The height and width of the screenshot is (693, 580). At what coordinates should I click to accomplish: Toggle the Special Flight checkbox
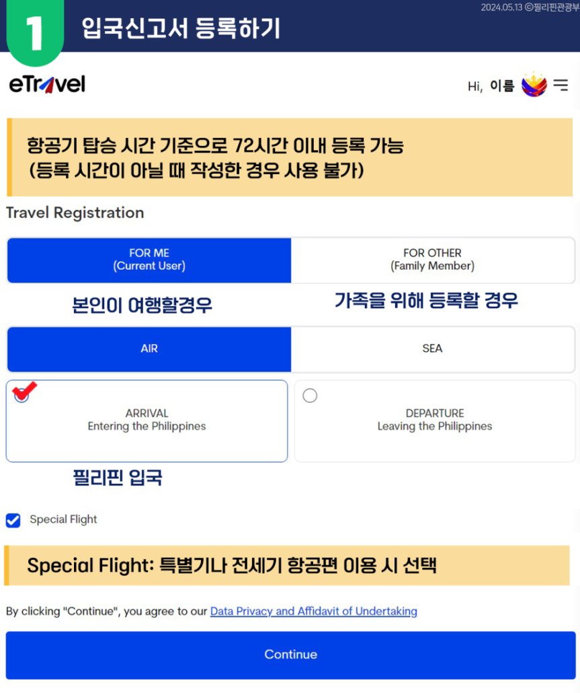(13, 520)
